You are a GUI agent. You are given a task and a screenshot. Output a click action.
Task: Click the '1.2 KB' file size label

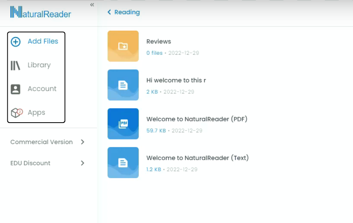tap(154, 170)
